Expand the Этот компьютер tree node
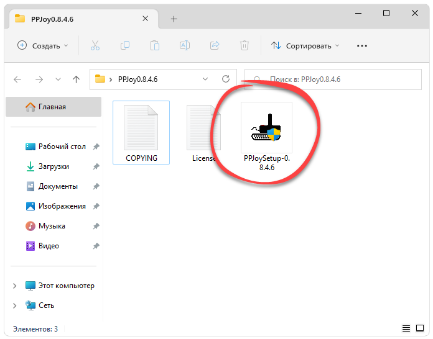Screen dimensions: 433x339 tap(15, 286)
